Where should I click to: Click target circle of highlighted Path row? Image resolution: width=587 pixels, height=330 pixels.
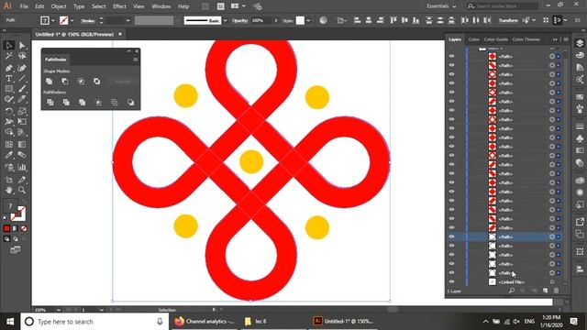(552, 236)
